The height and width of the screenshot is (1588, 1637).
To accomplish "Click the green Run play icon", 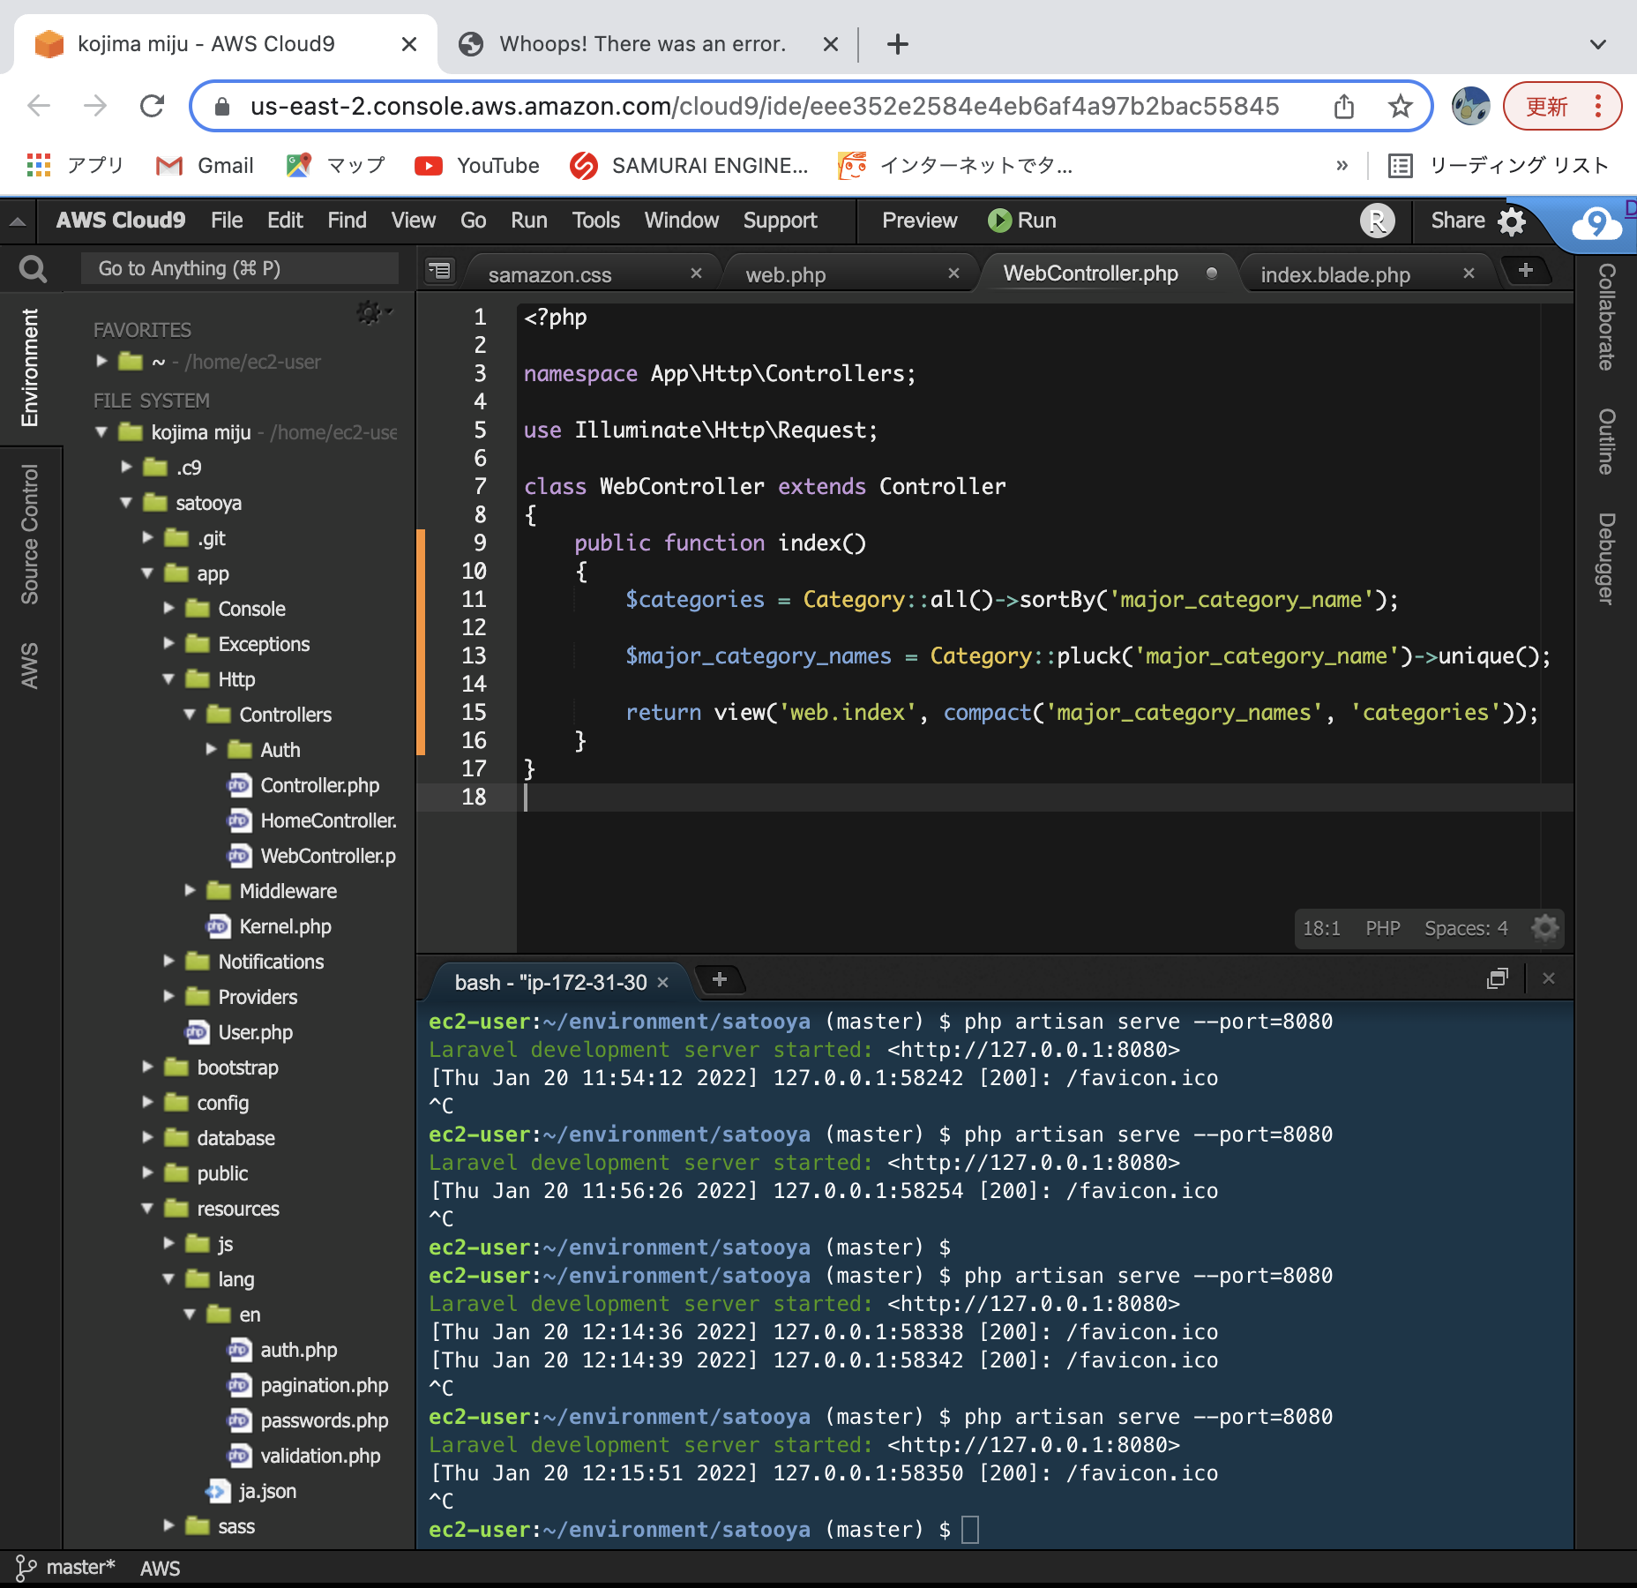I will (x=999, y=221).
